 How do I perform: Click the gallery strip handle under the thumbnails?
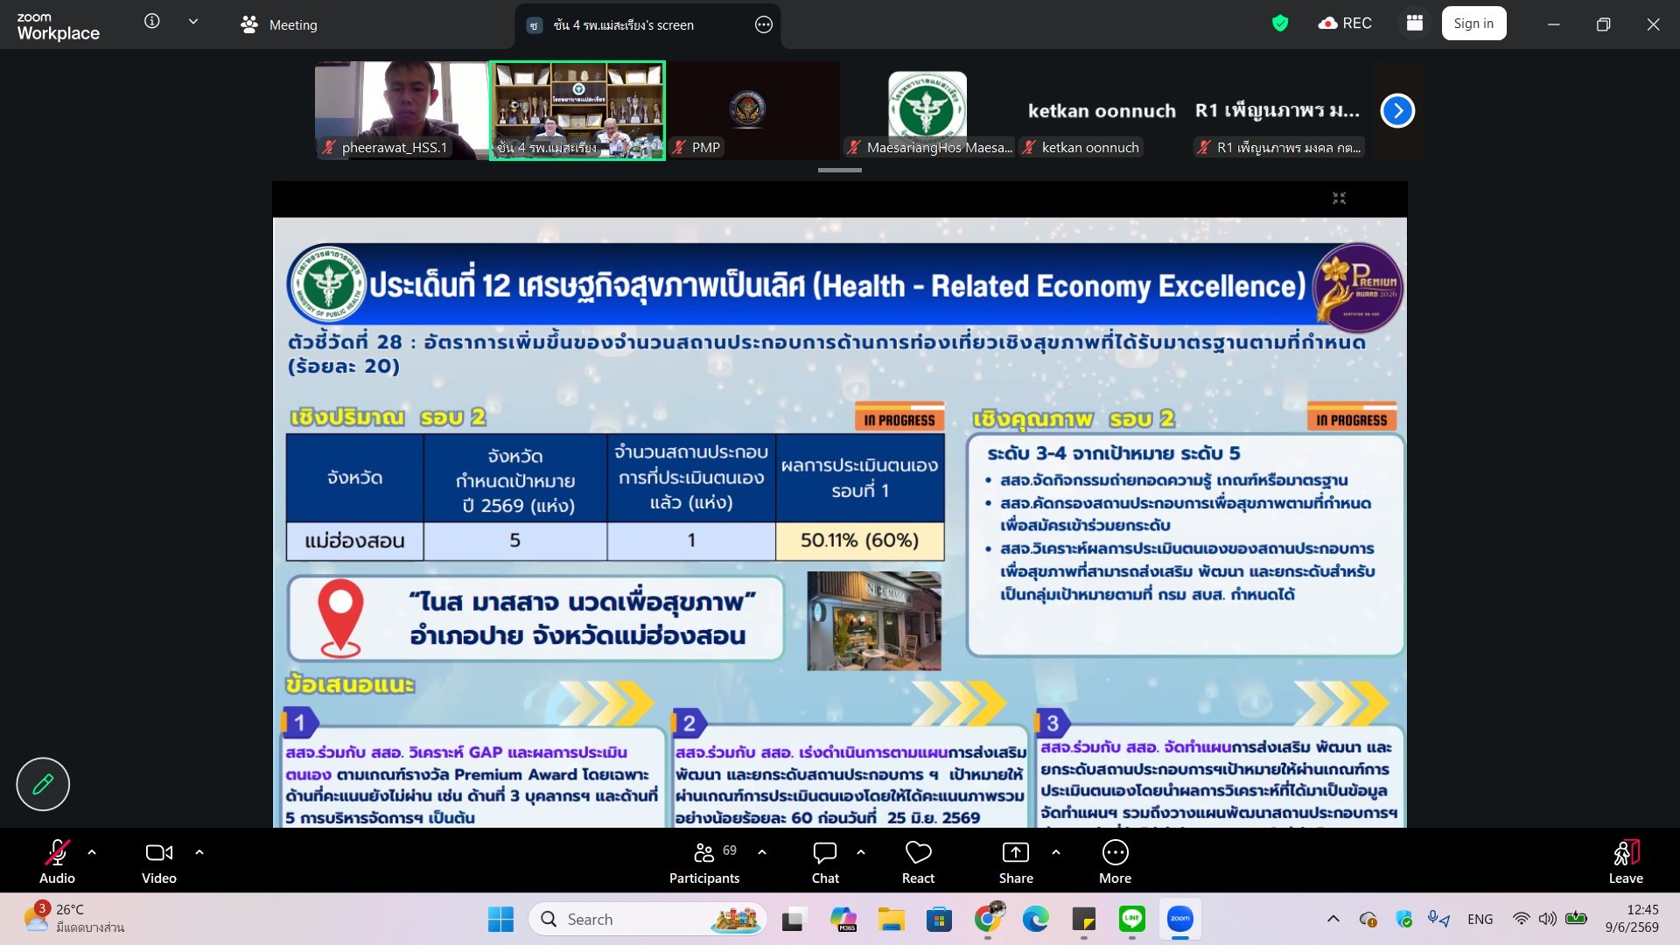840,170
